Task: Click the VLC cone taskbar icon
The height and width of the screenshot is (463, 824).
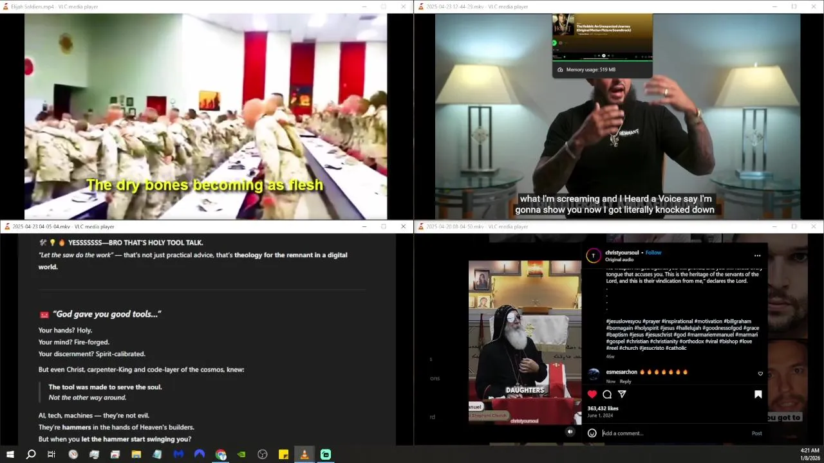Action: pos(304,455)
